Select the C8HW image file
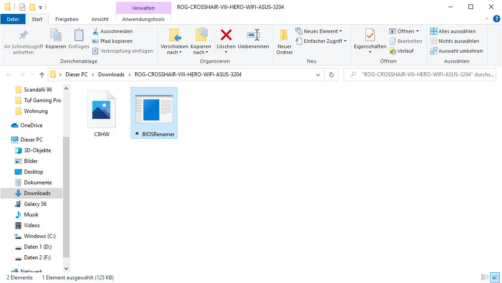This screenshot has width=502, height=283. pos(101,113)
